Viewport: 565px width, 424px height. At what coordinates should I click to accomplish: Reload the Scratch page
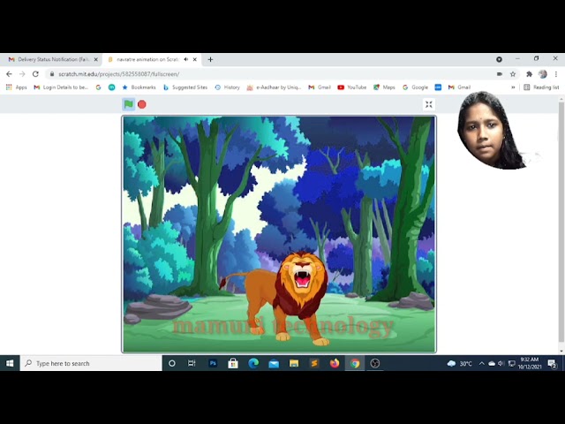(35, 74)
